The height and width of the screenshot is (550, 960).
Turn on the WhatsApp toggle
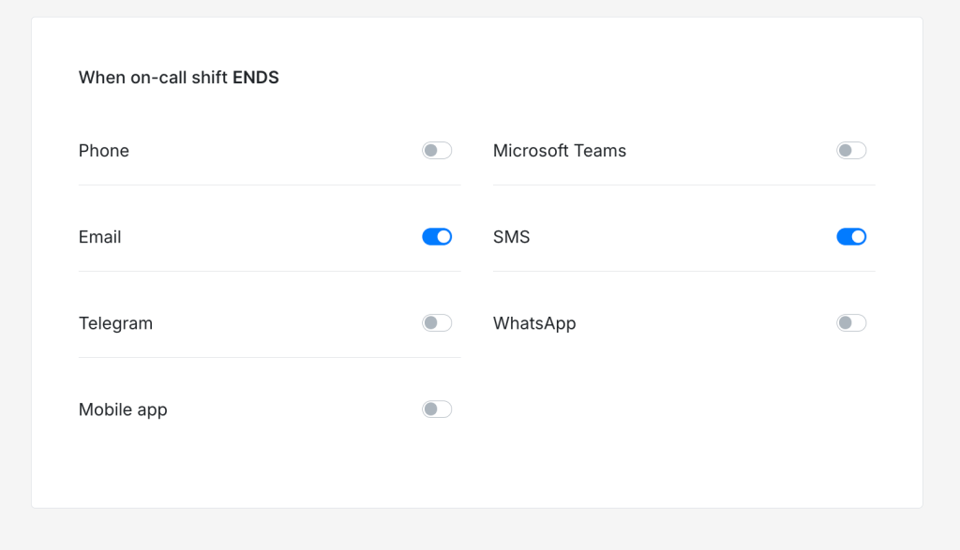coord(851,323)
